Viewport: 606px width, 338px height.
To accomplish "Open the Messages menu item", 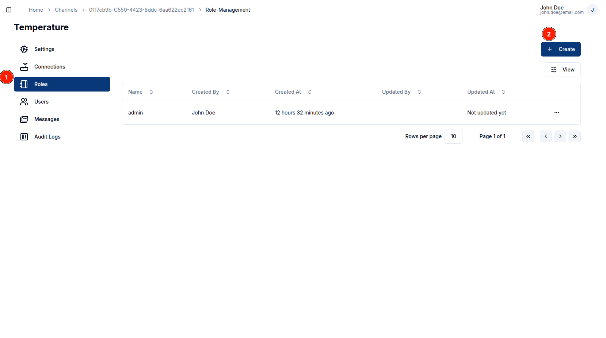I will point(62,119).
